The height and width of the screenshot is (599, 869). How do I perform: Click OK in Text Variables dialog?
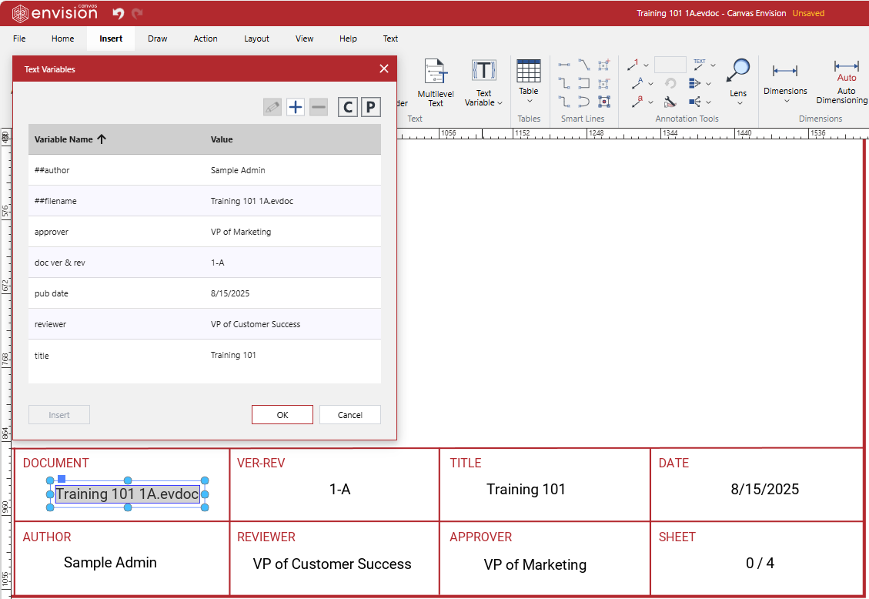(x=282, y=414)
